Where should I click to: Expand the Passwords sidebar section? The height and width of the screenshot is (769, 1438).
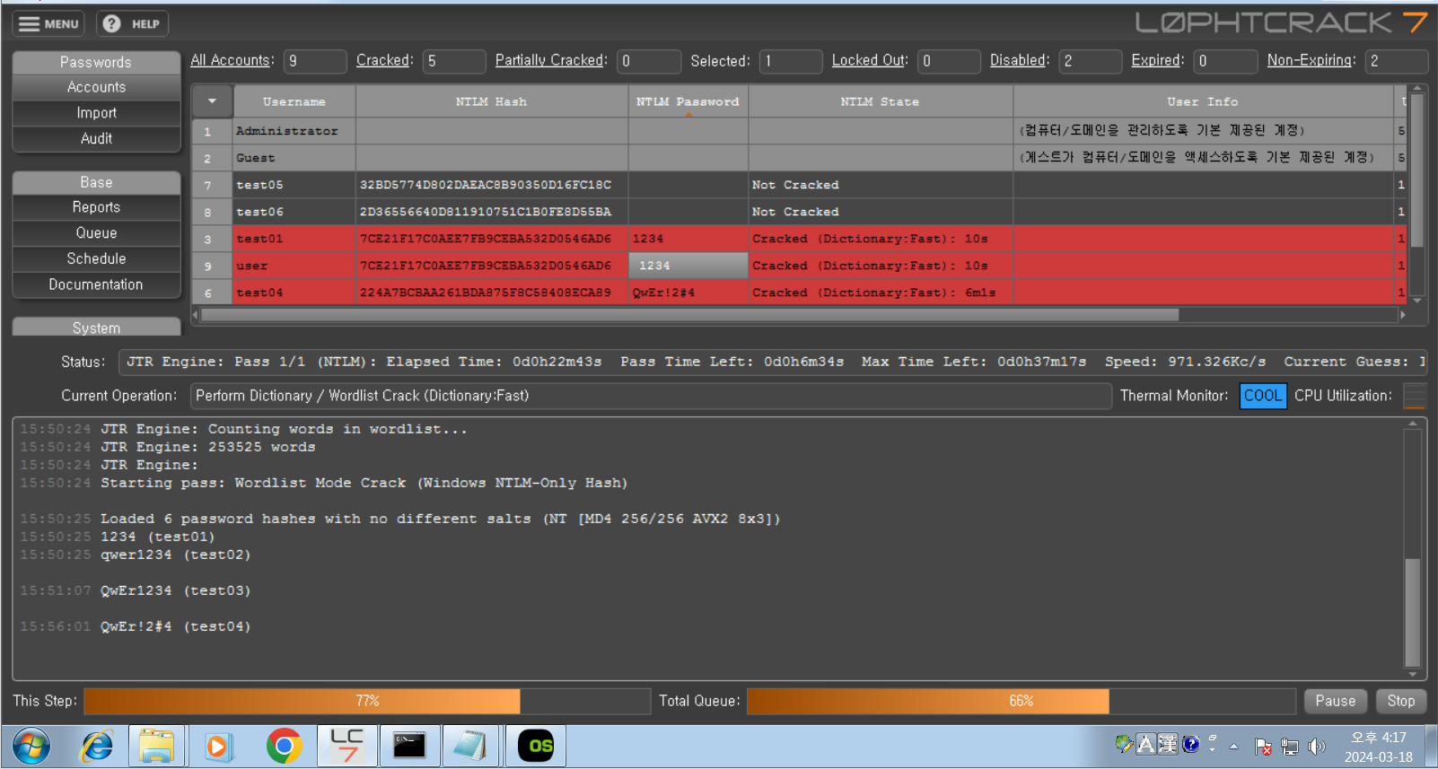[x=96, y=62]
